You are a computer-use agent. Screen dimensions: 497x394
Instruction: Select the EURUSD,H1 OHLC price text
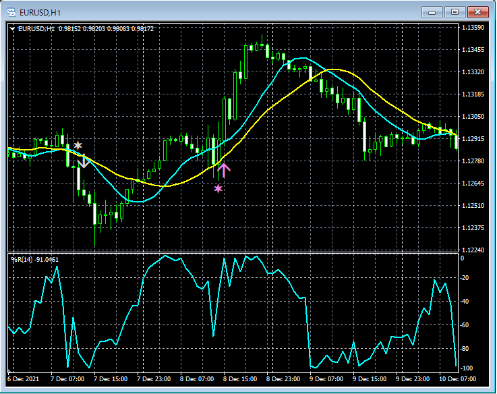(86, 29)
